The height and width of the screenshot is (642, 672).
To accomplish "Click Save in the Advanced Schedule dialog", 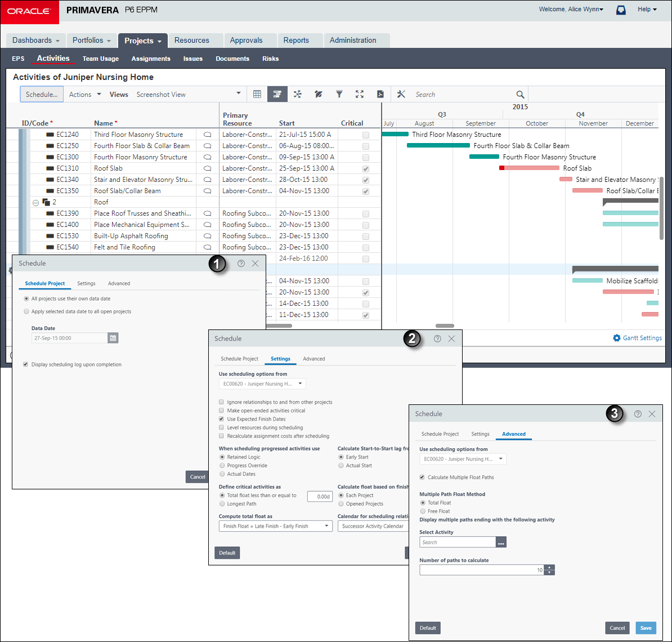I will (646, 628).
